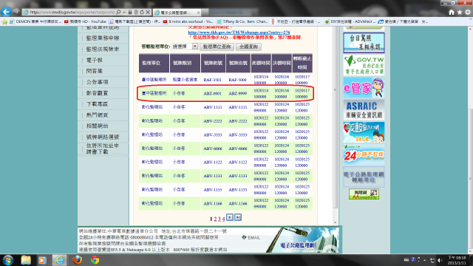Open the 下載專區 sidebar menu item

point(97,104)
